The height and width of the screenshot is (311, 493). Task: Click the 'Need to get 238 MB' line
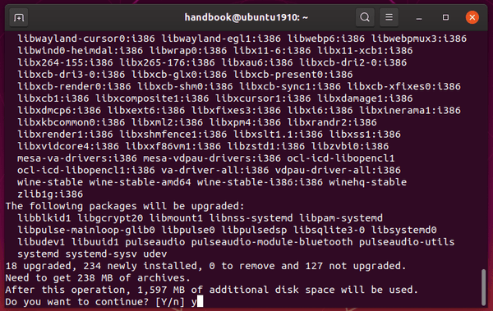click(x=98, y=278)
